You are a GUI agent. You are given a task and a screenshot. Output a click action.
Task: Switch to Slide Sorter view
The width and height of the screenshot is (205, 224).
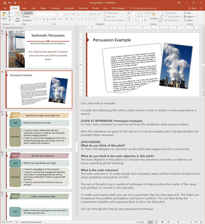156,222
